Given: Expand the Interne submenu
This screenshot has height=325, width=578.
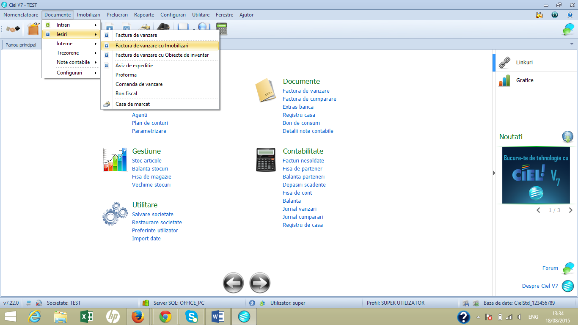Looking at the screenshot, I should 71,44.
